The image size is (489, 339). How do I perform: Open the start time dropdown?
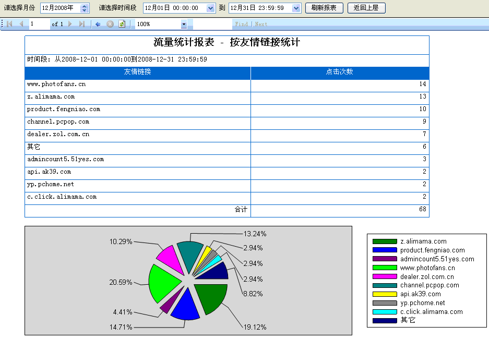(210, 8)
